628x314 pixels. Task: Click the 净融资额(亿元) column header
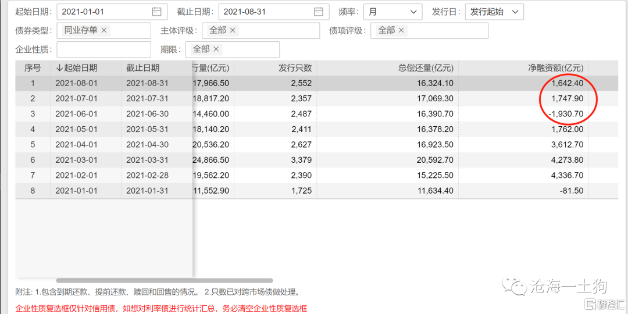[555, 68]
